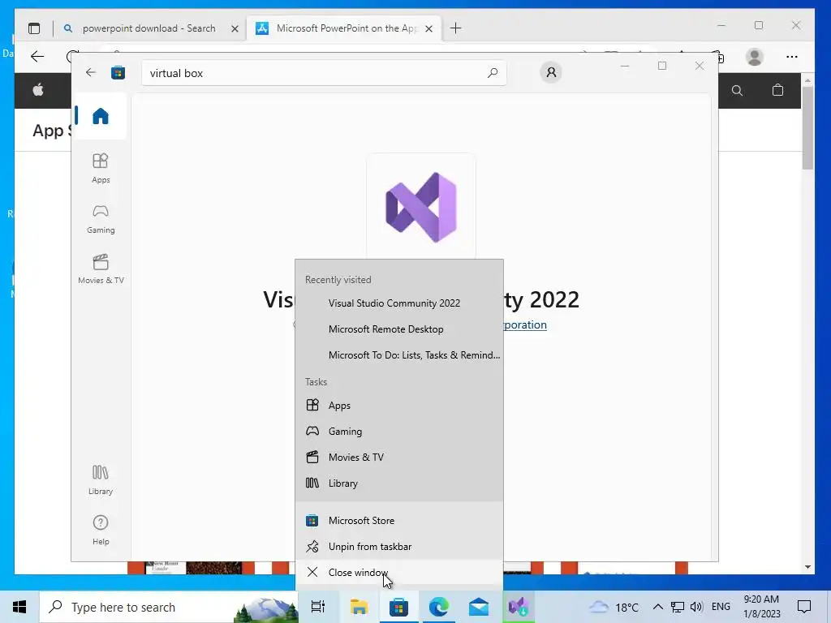Screen dimensions: 831x623
Task: Click Edge tab actions menu icon
Action: click(34, 28)
